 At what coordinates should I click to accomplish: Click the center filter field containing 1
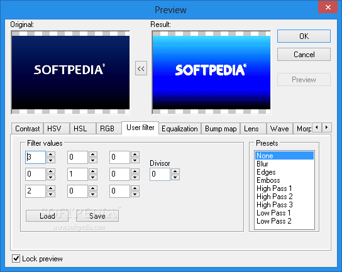pyautogui.click(x=77, y=174)
